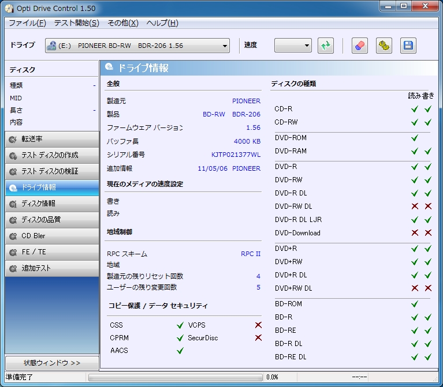Screen dimensions: 443x387
Task: Click the BD-ROM read check mark
Action: 415,304
